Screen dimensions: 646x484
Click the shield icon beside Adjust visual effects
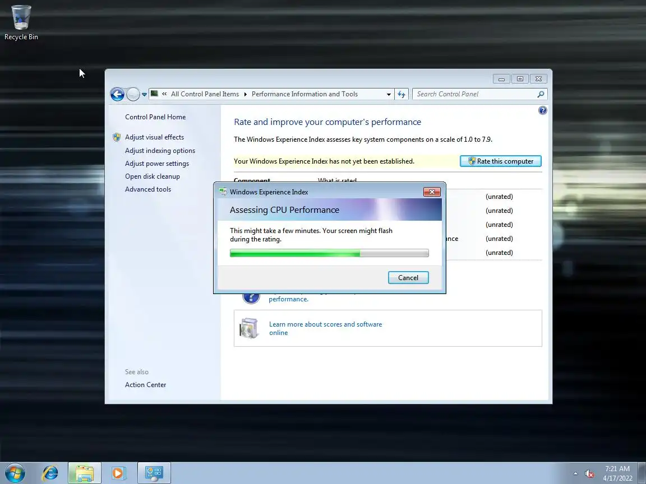point(117,137)
